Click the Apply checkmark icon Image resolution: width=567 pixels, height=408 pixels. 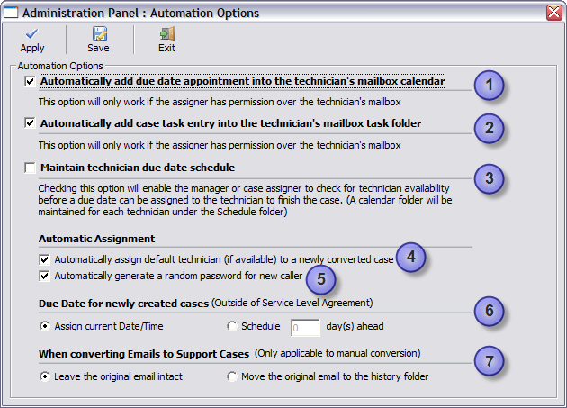click(x=31, y=33)
